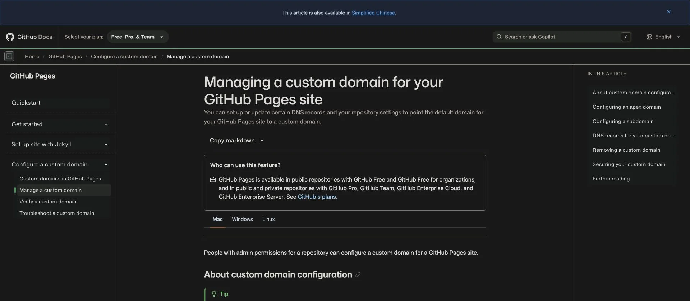Click the GitHub Octocat logo icon
The image size is (690, 301).
tap(10, 37)
